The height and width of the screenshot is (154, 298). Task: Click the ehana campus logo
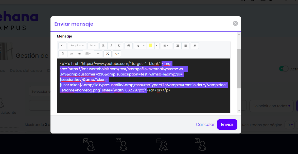pos(19,21)
